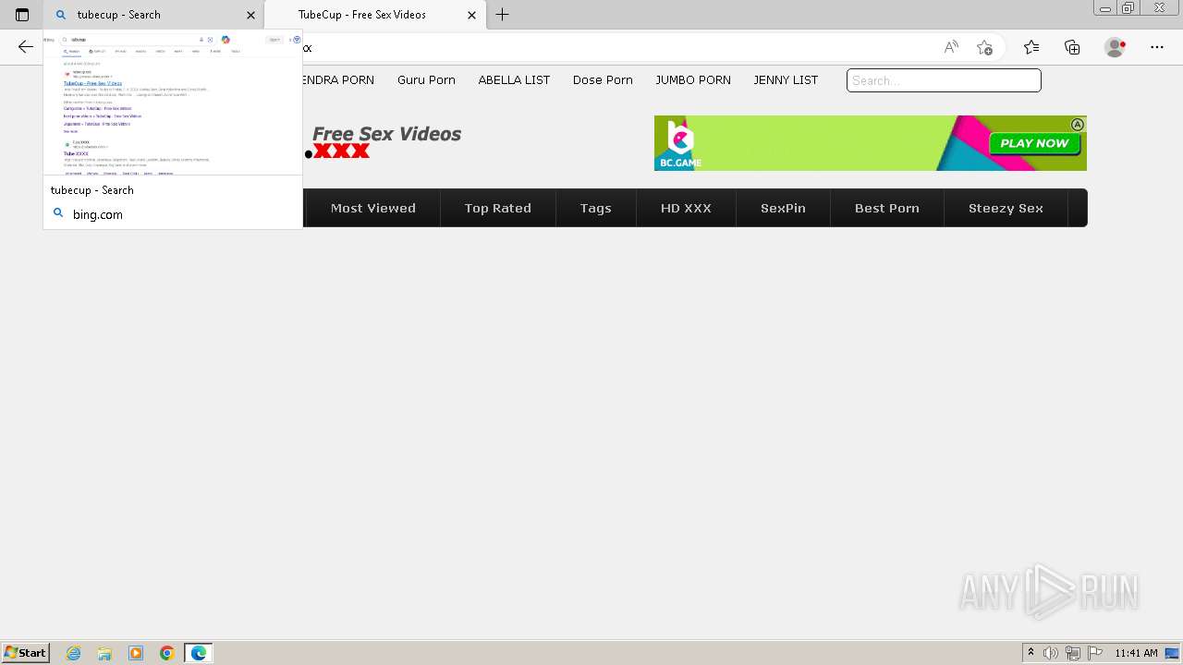
Task: Add this page to favorites
Action: click(x=984, y=47)
